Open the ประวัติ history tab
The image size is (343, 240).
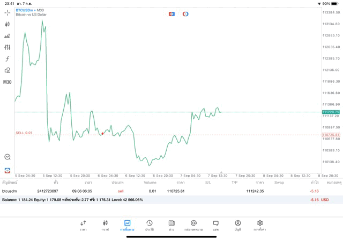coord(149,225)
